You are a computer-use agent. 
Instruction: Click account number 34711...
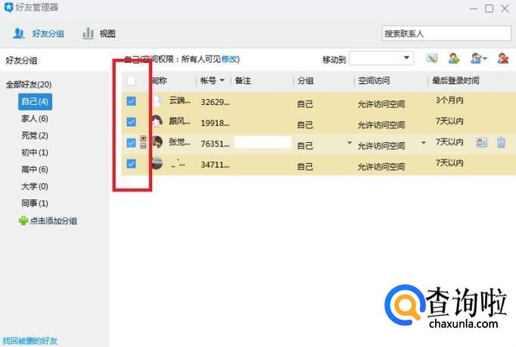pos(215,165)
